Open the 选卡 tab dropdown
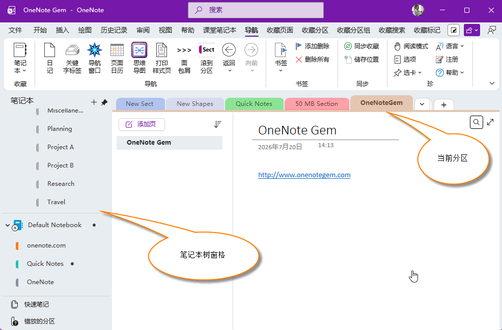 (x=407, y=73)
